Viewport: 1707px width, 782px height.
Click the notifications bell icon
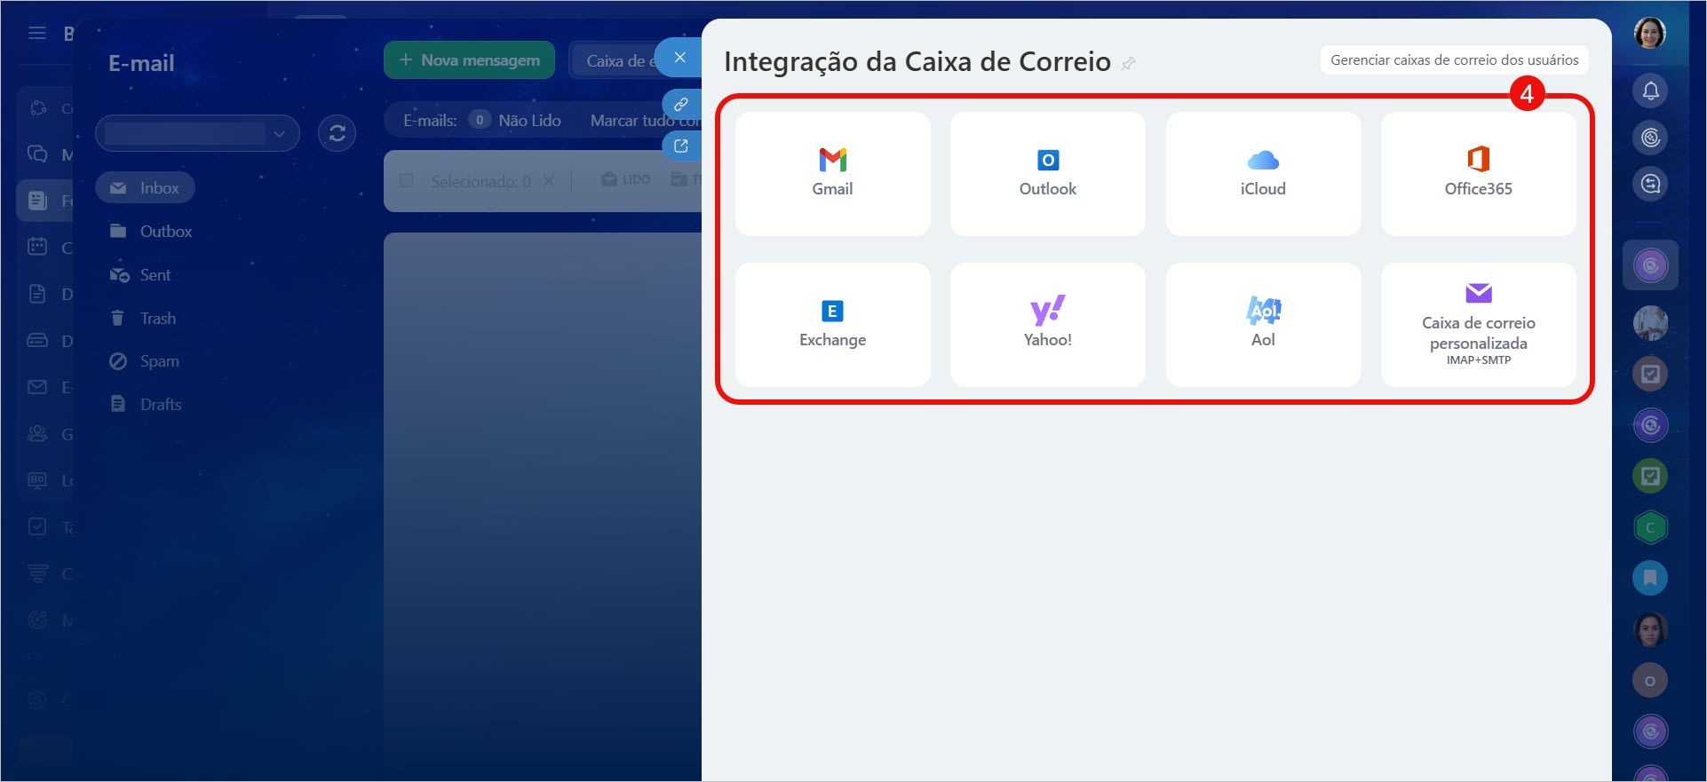1650,91
